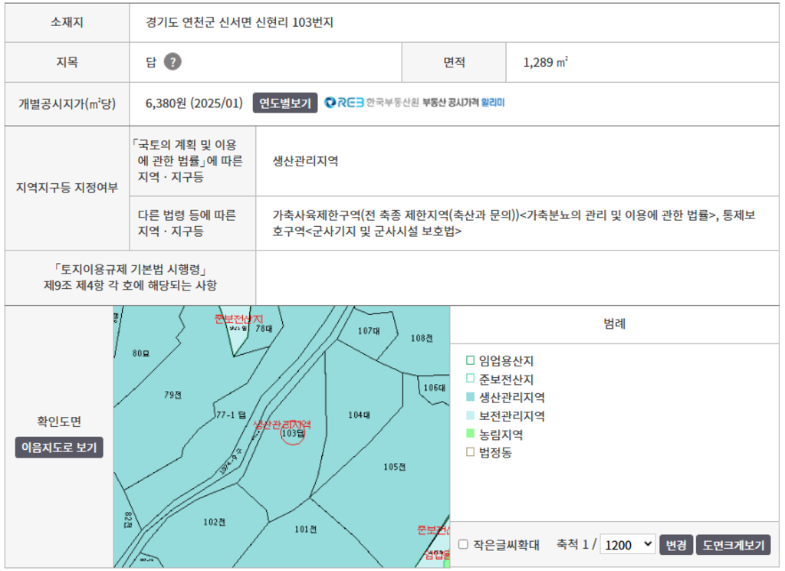Click the red 준보전산지 label atop the map
This screenshot has width=785, height=571.
pos(238,319)
